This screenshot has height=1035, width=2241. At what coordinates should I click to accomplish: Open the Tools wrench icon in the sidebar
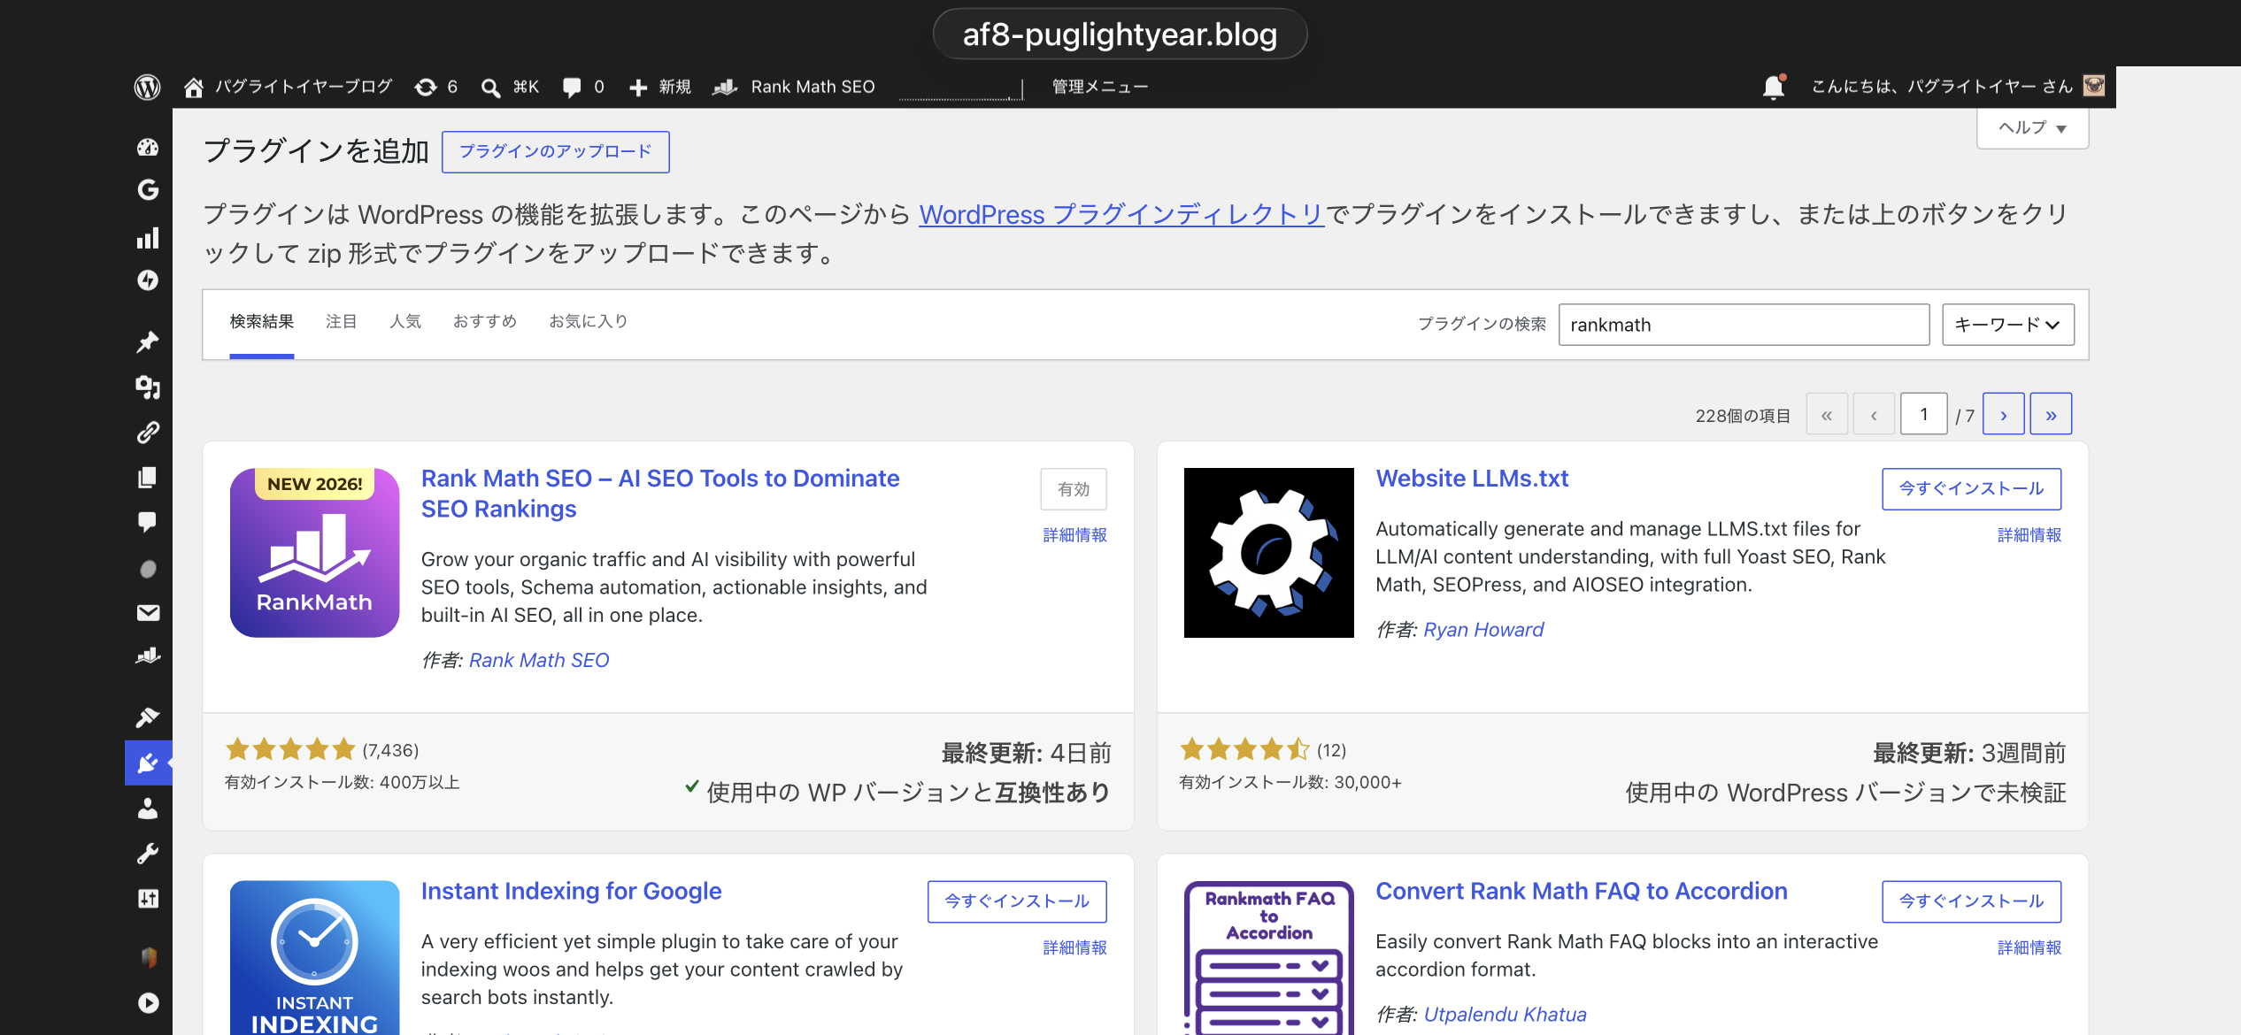[x=148, y=854]
